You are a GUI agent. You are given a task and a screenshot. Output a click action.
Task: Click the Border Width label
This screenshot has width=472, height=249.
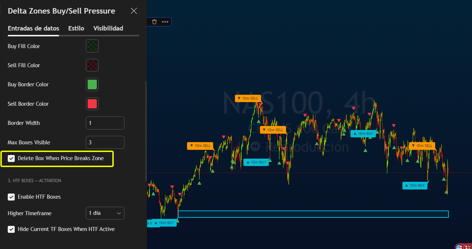pyautogui.click(x=24, y=123)
